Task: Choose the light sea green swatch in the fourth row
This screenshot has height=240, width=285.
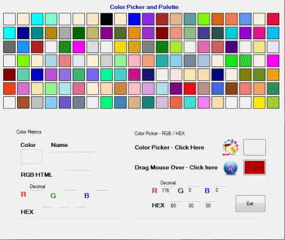Action: click(162, 61)
